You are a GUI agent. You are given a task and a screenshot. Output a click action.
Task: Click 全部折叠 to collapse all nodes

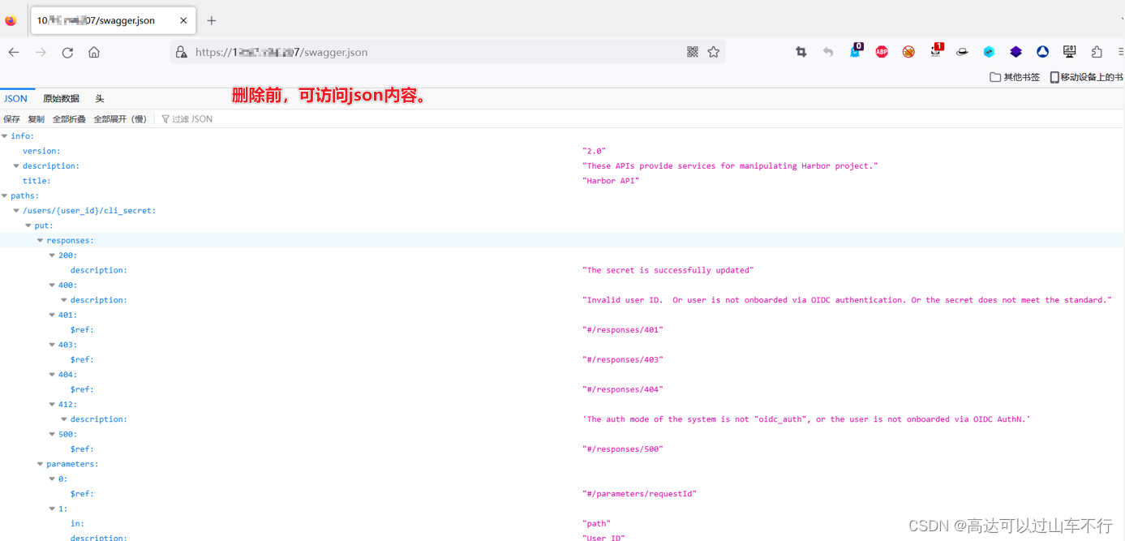coord(68,118)
